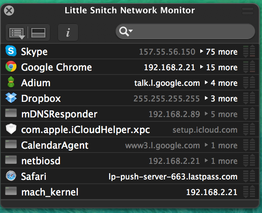Viewport: 262px width, 213px height.
Task: Click the iCloudHelper icon
Action: pyautogui.click(x=11, y=130)
